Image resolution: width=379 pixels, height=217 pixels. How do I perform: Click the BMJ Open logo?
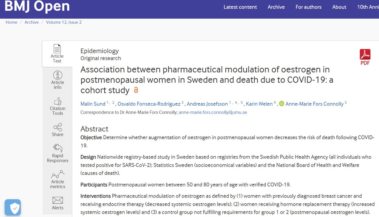[37, 6]
